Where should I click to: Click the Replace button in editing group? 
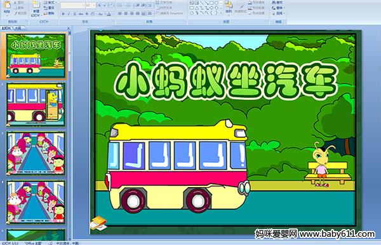(277, 8)
